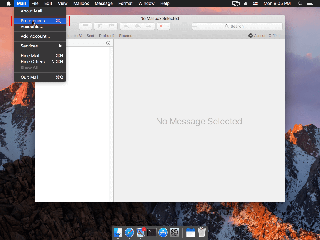Open the flag color dropdown chevron

(167, 26)
